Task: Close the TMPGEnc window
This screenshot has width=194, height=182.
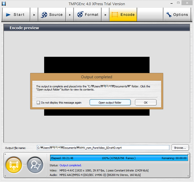Action: 187,3
